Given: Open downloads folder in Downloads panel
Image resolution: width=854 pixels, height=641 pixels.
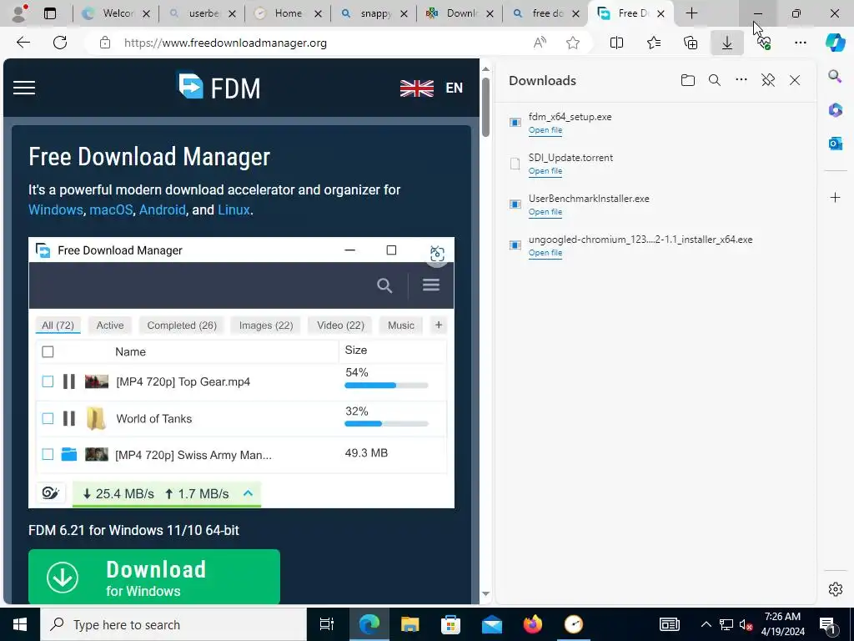Looking at the screenshot, I should 688,81.
